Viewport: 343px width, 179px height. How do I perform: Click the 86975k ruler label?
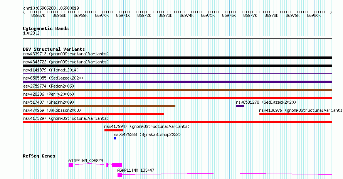(208, 15)
